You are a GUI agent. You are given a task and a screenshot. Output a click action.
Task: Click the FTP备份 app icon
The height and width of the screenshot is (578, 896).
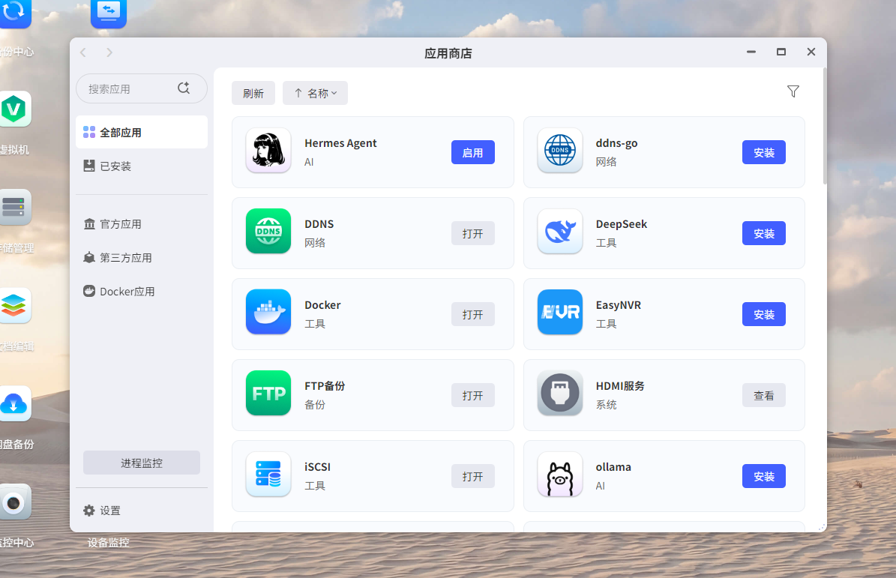click(x=268, y=394)
